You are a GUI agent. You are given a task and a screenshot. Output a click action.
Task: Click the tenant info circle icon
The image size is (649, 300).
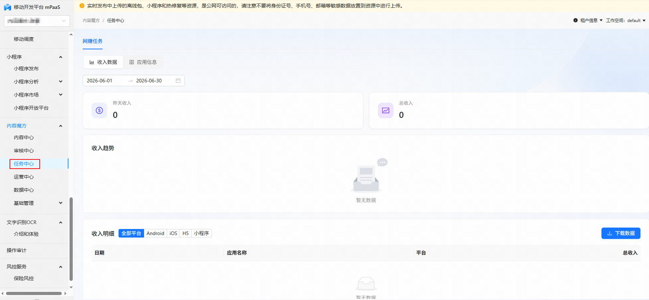click(576, 20)
